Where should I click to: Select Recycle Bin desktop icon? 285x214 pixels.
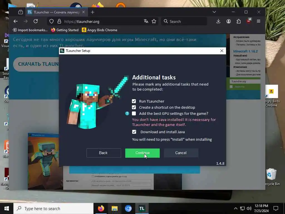[271, 177]
